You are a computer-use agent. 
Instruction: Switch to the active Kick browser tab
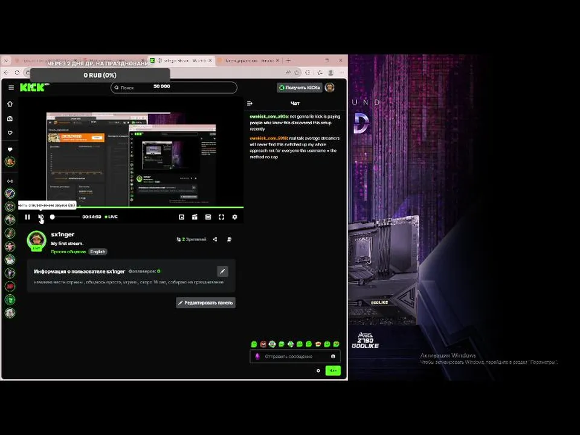point(181,60)
